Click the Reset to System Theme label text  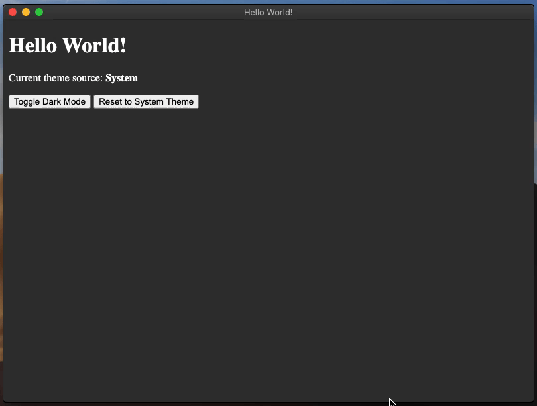146,101
